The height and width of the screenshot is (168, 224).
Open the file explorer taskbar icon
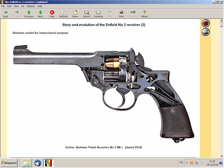[27, 163]
